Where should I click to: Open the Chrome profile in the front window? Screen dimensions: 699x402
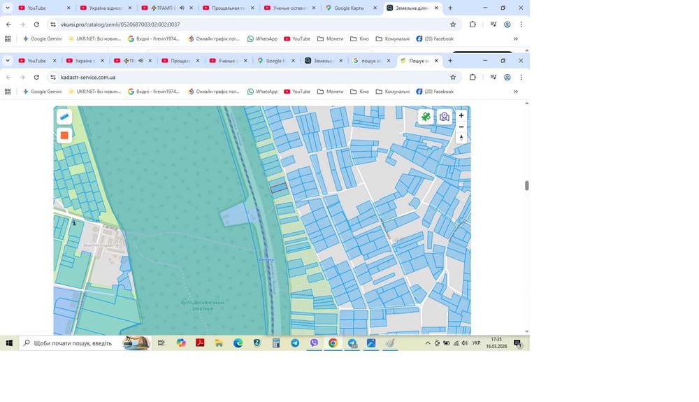click(507, 77)
